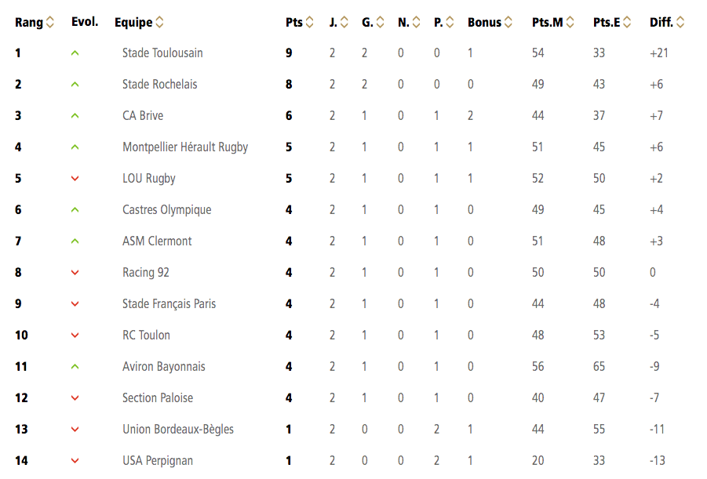Click the Evol. column header
The width and height of the screenshot is (707, 479).
coord(85,22)
